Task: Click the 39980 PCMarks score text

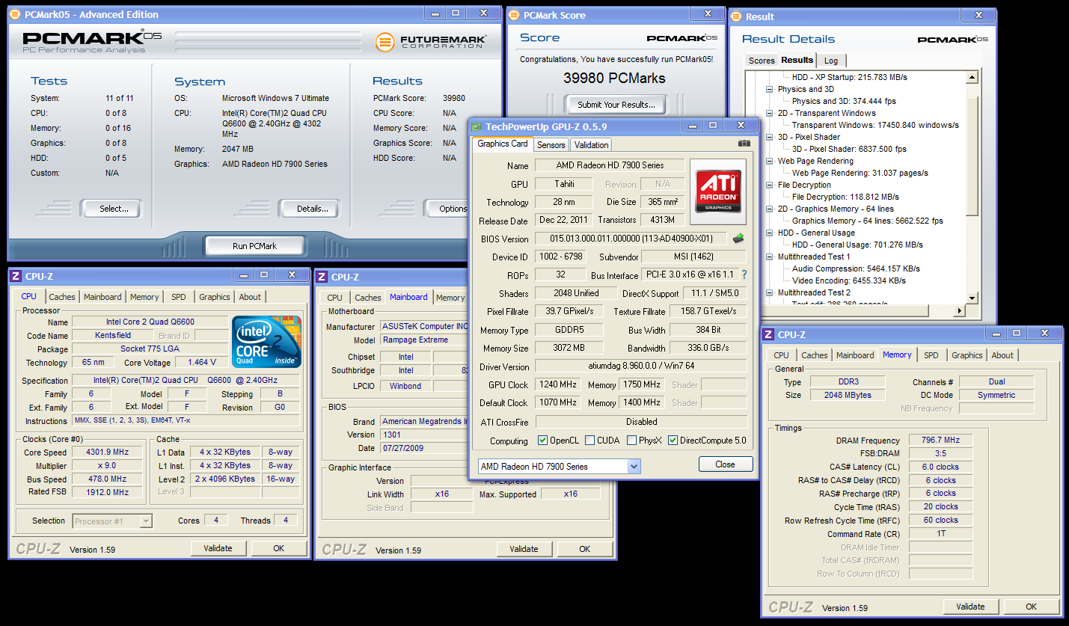Action: pos(616,78)
